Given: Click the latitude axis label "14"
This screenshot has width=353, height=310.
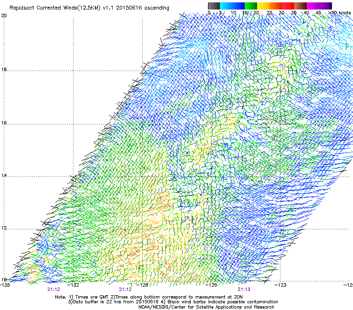Looking at the screenshot, I should (x=4, y=176).
